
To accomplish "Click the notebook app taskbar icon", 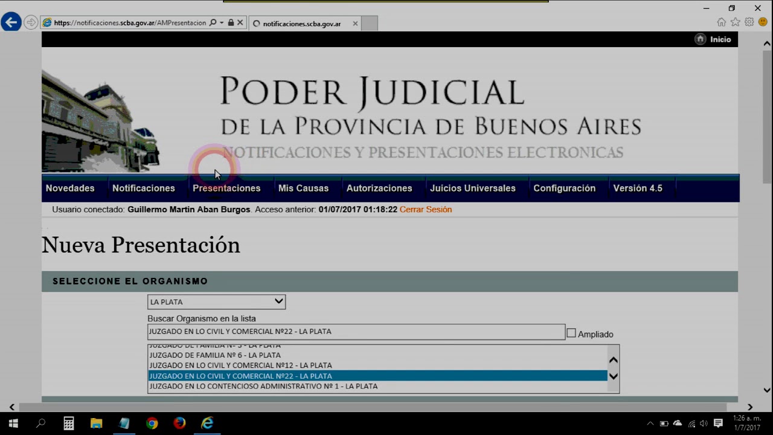I will [x=124, y=424].
